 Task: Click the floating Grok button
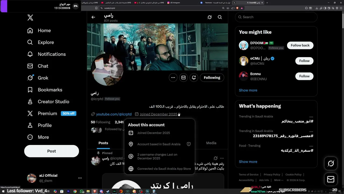point(331,163)
